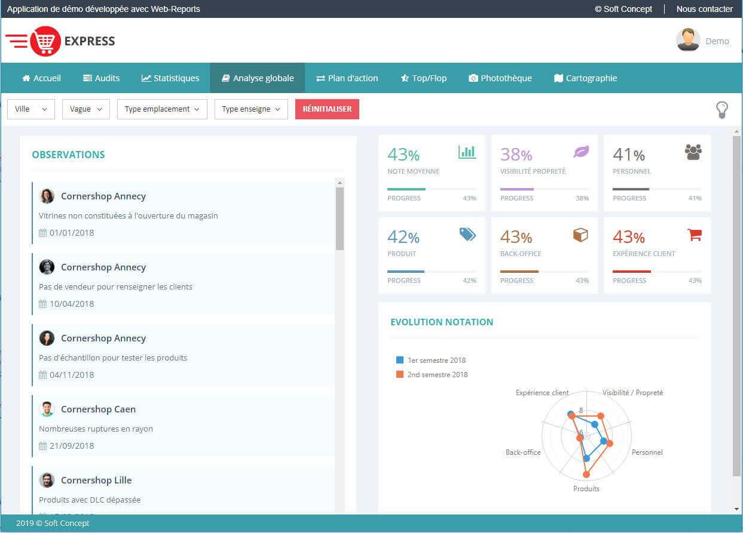Click the Cornershop Caen avatar
This screenshot has width=743, height=533.
(x=47, y=409)
